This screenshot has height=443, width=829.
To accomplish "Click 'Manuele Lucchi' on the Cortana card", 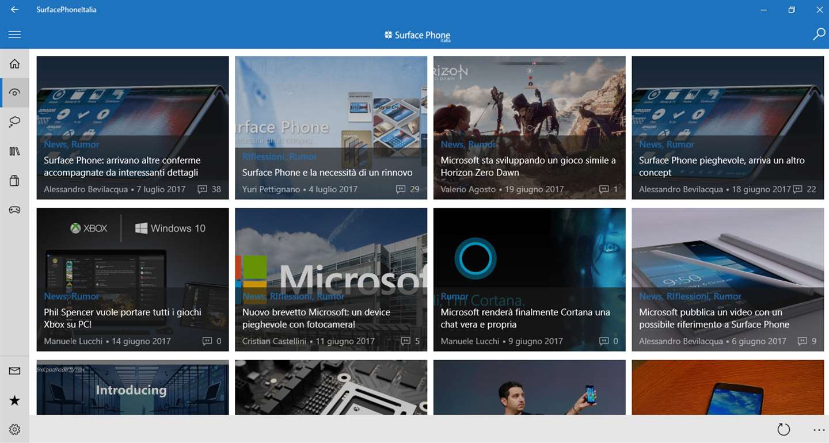I will click(470, 341).
